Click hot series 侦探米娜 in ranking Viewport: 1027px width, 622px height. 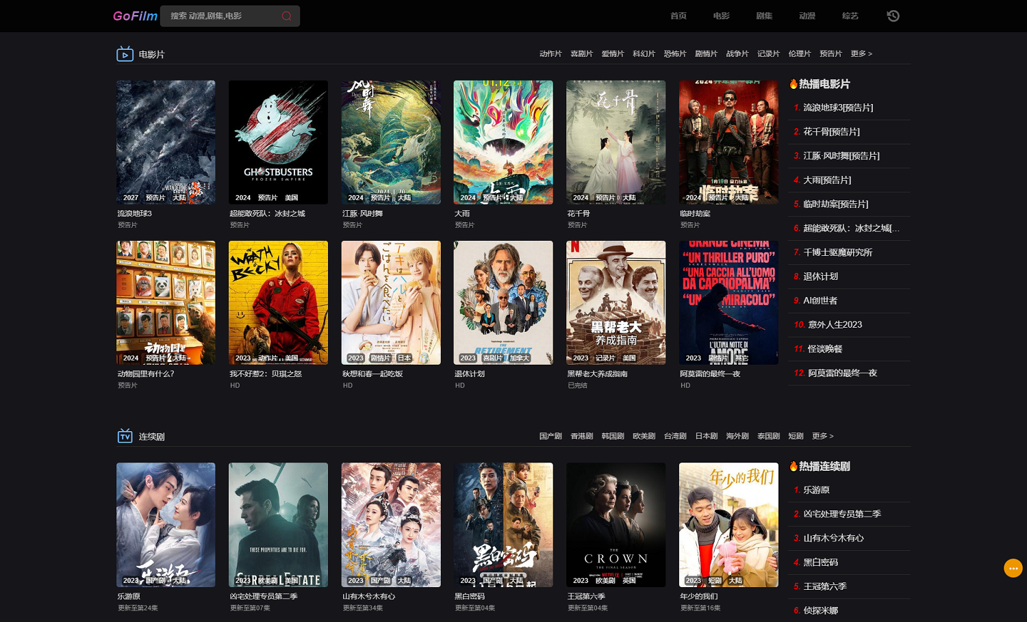point(820,610)
